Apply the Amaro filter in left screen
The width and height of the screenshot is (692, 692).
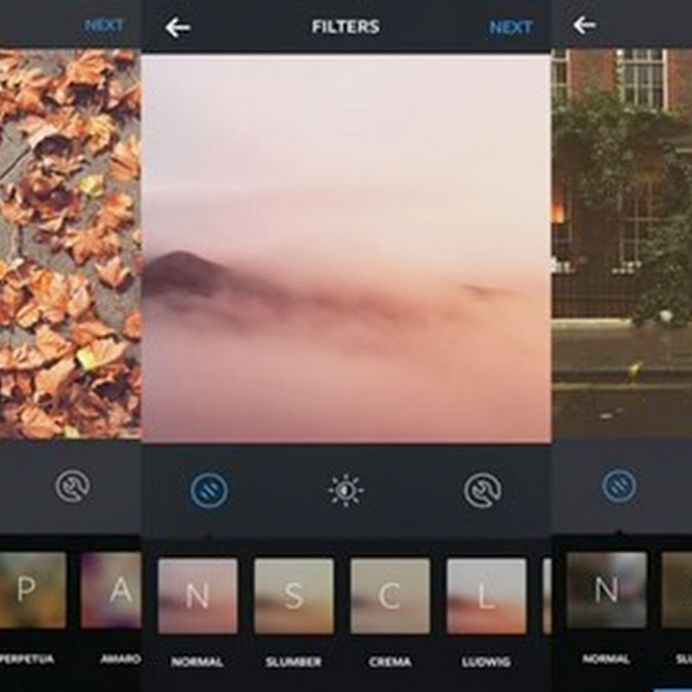112,590
